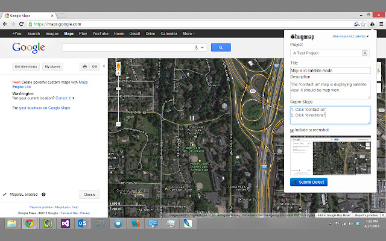Click the microphone voice search icon

(x=196, y=48)
